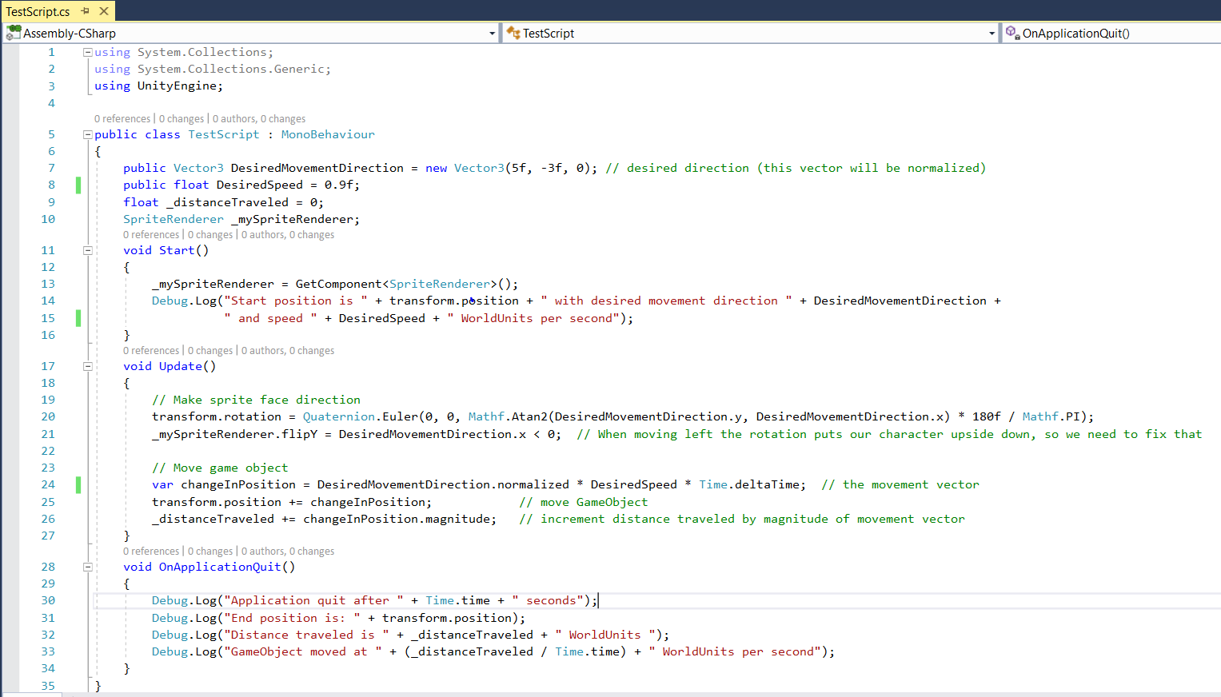Click 'GetComponent' call on line 13
The height and width of the screenshot is (697, 1221).
(x=339, y=284)
